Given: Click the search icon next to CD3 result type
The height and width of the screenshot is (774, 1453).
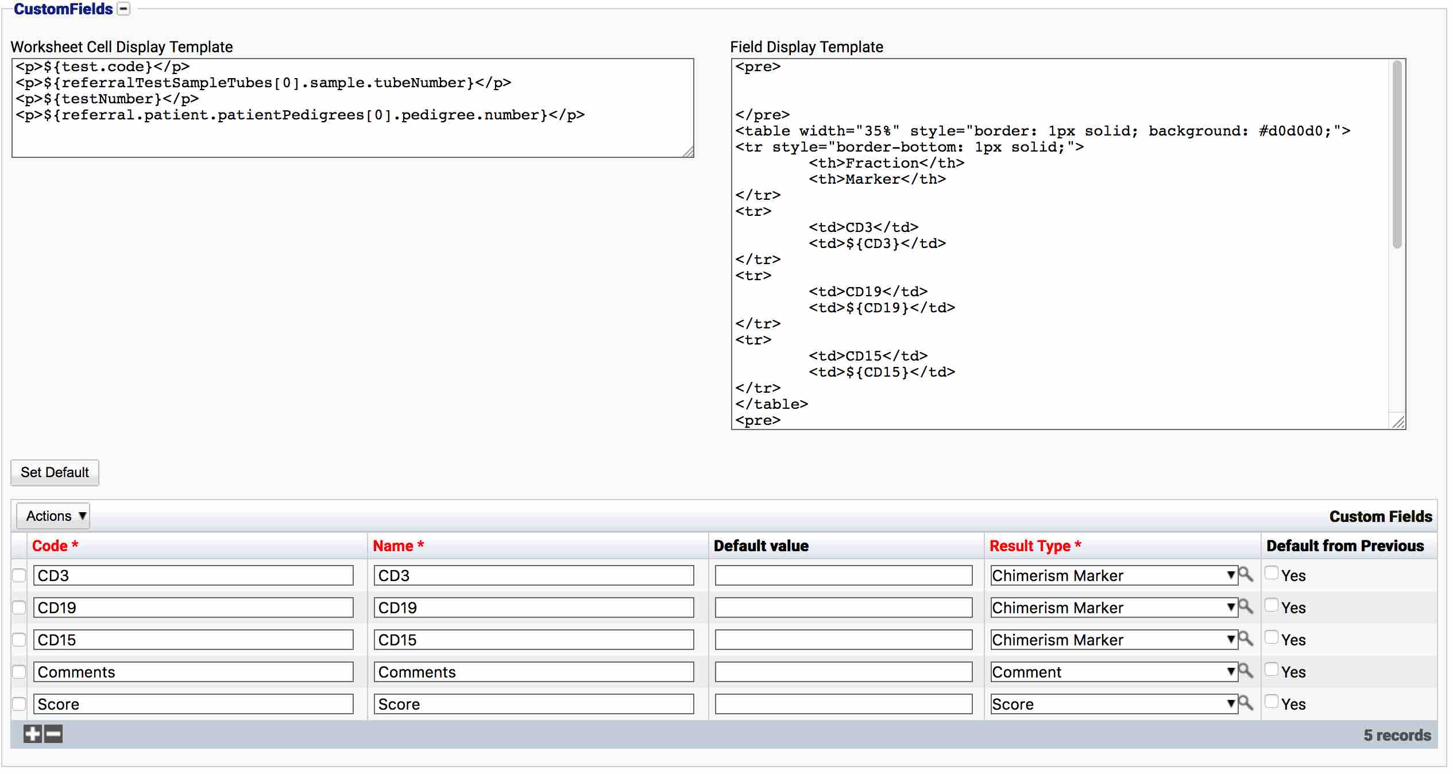Looking at the screenshot, I should 1249,577.
